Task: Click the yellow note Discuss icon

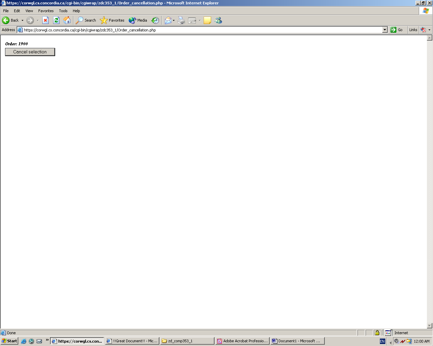Action: pyautogui.click(x=207, y=20)
